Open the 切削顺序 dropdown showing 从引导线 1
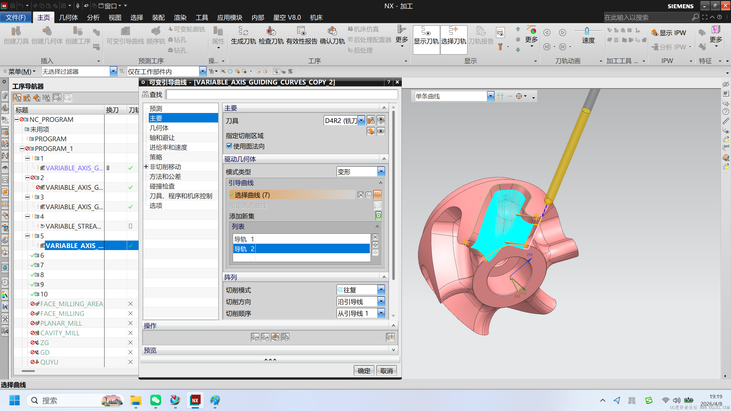The image size is (731, 411). (381, 313)
